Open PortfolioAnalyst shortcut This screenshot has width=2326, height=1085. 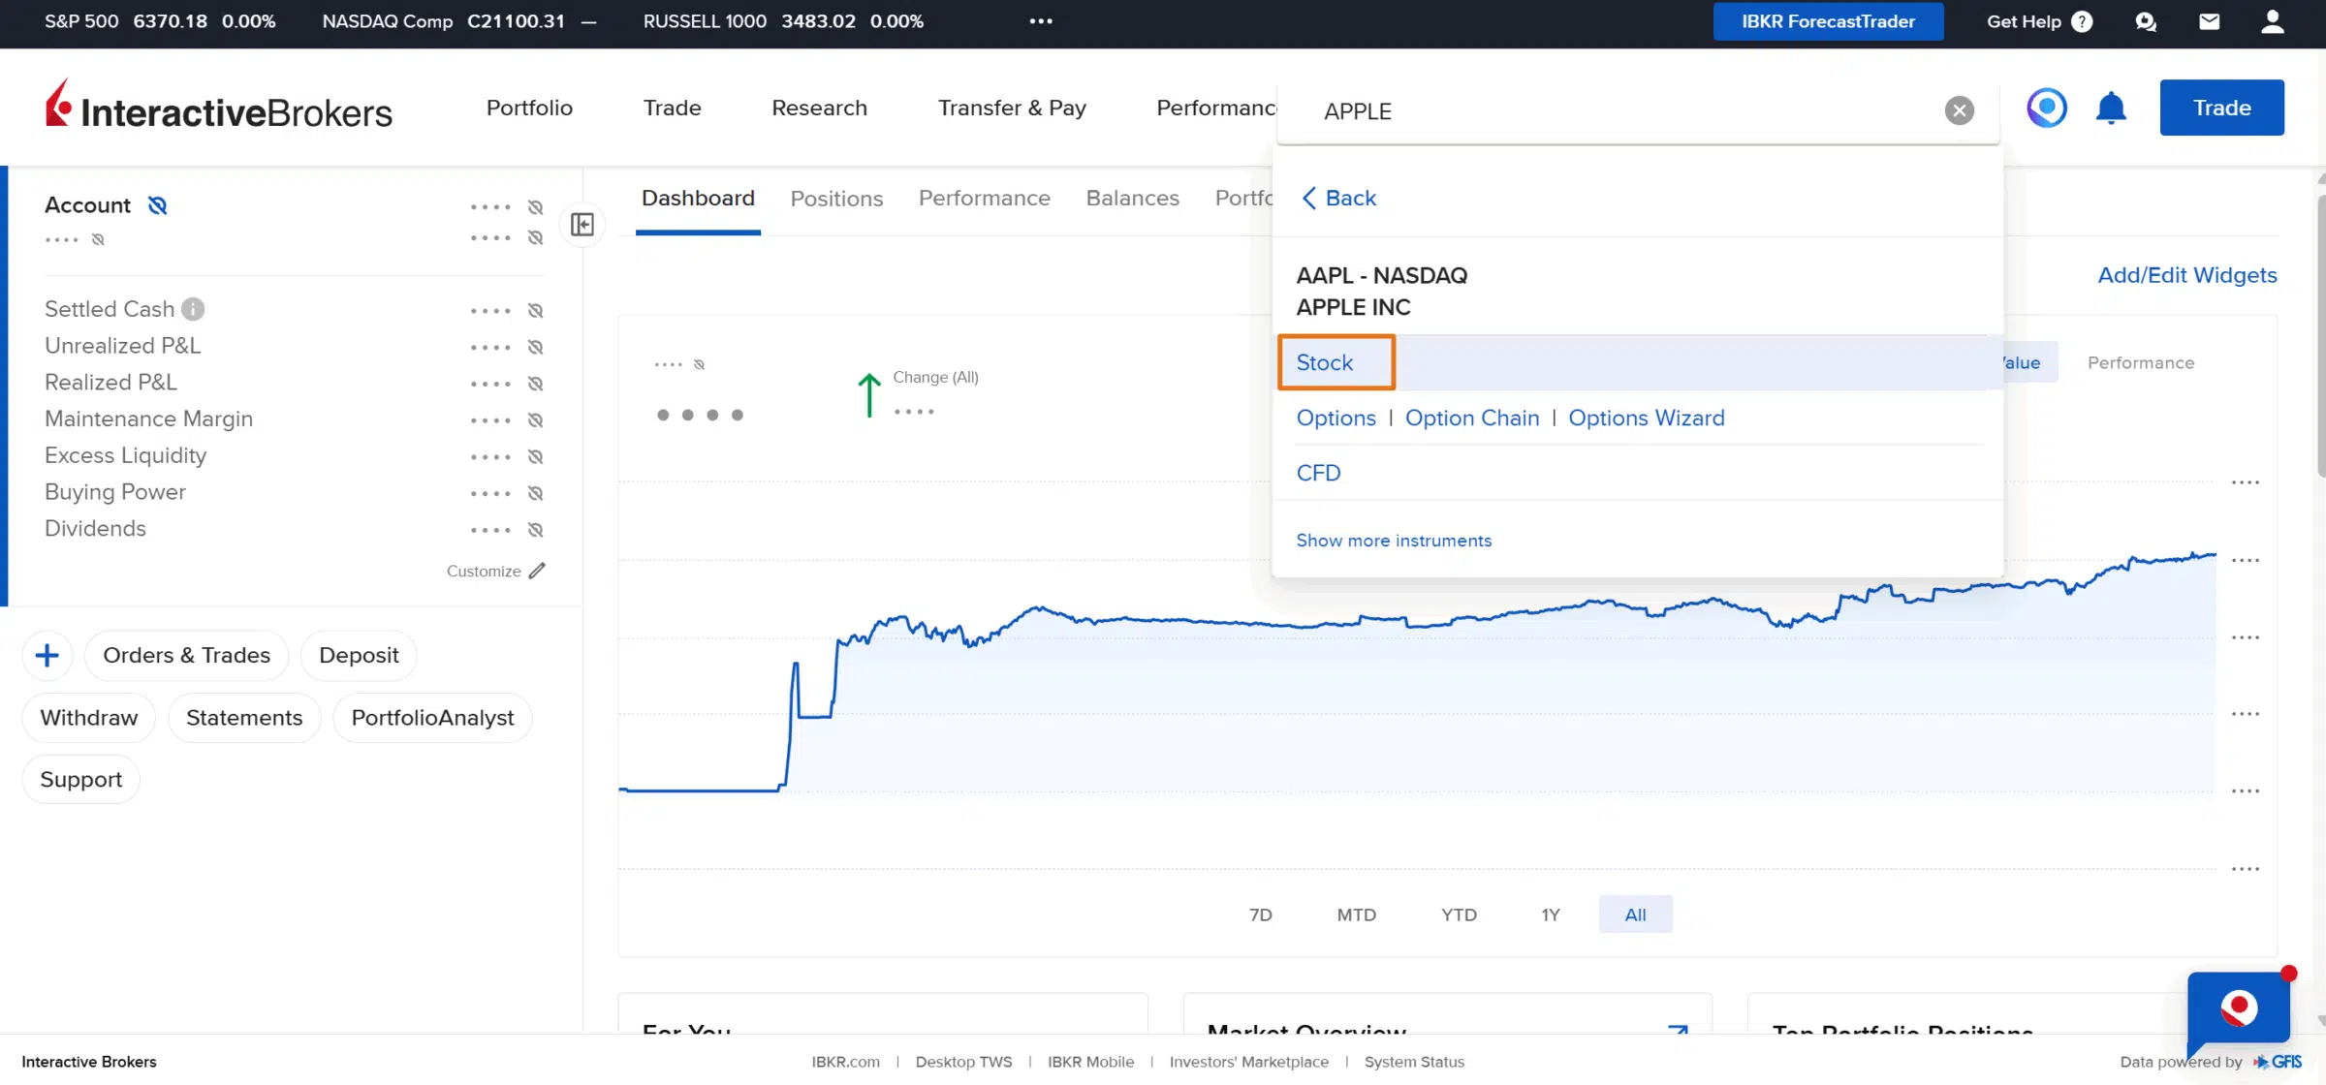(432, 718)
